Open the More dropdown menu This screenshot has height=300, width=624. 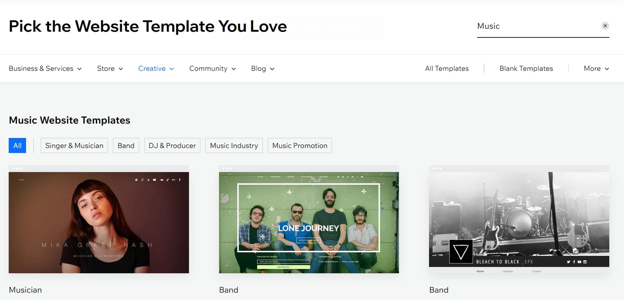click(x=596, y=68)
